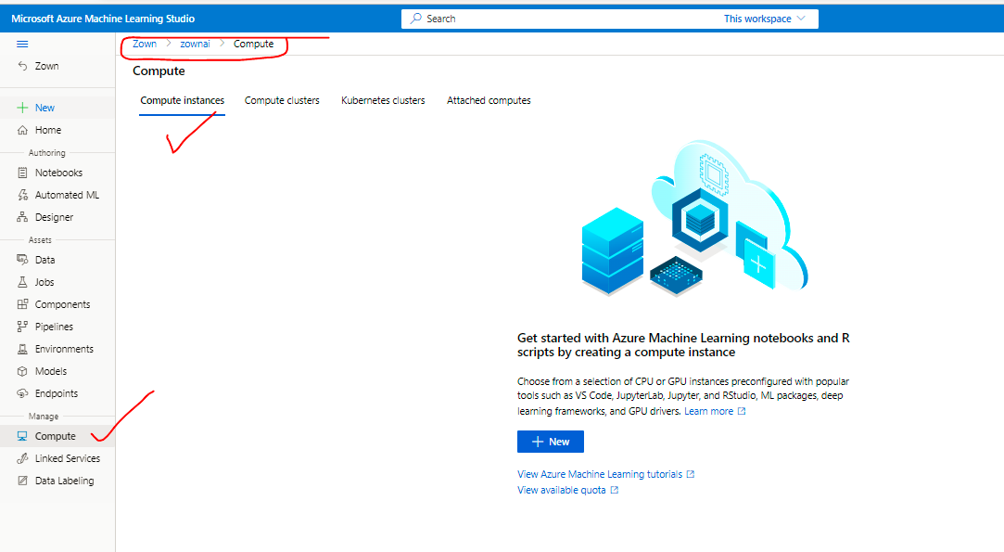Click the Linked Services icon
Viewport: 1004px width, 552px height.
(x=22, y=458)
